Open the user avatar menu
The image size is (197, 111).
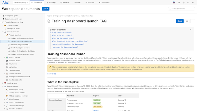pos(174,3)
